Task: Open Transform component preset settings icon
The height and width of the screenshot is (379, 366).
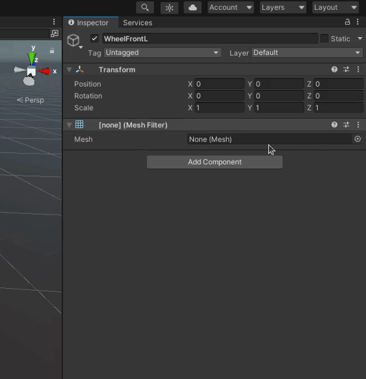Action: [x=346, y=69]
